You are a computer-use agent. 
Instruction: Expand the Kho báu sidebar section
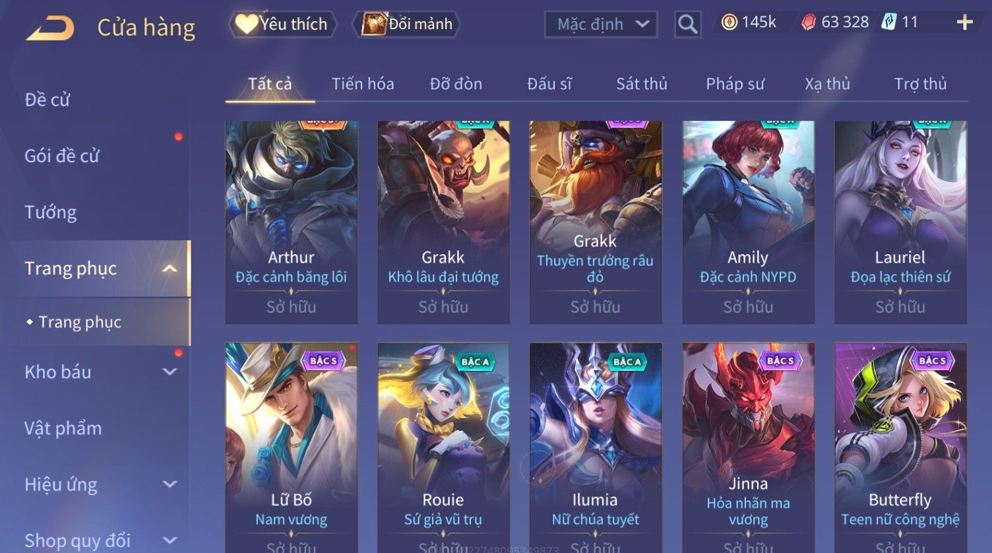coord(170,372)
